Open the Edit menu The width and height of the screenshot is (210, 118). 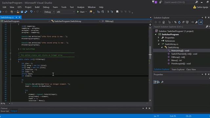(x=4, y=7)
